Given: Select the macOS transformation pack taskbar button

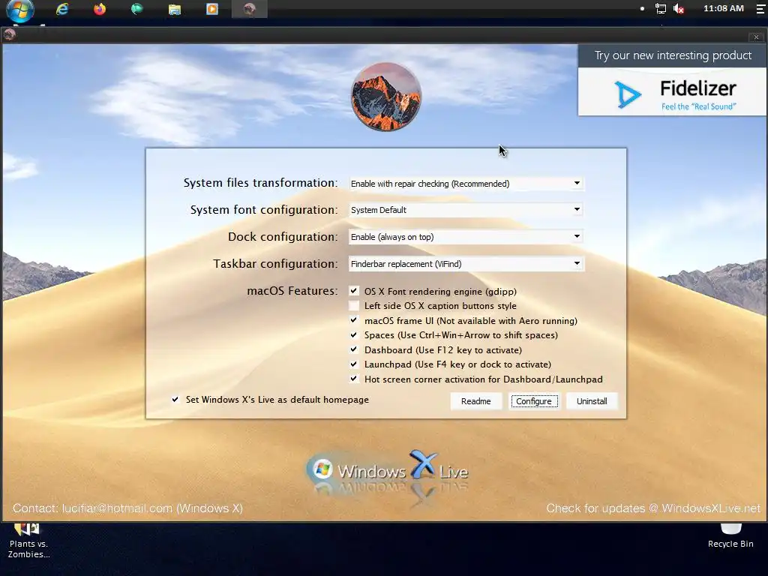Looking at the screenshot, I should 249,9.
